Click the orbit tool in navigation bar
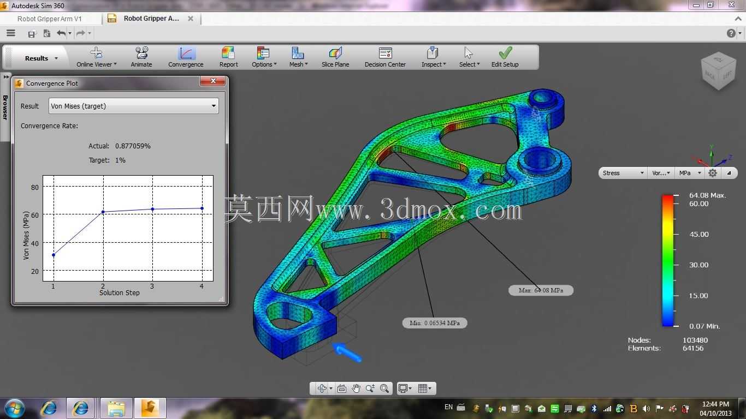 pos(321,388)
